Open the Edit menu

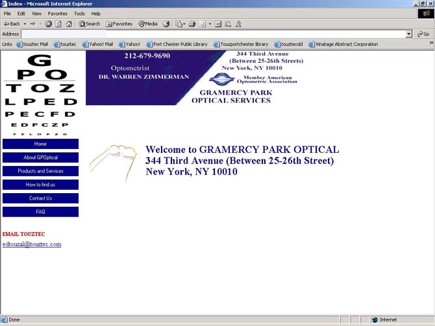(x=21, y=14)
